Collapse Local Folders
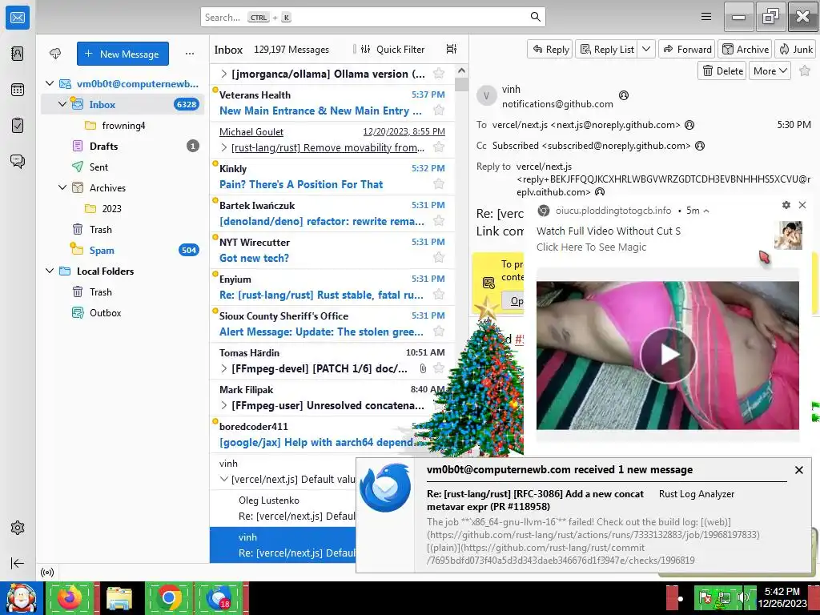 click(x=50, y=271)
